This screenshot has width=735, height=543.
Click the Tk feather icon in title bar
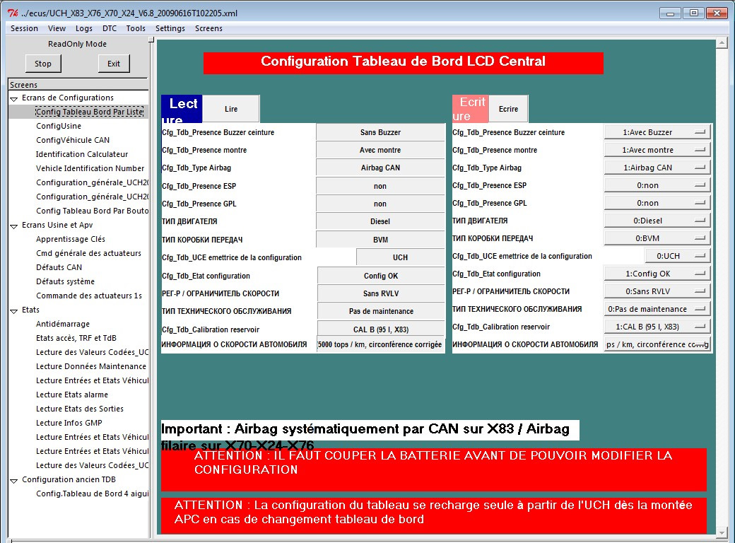pos(13,13)
